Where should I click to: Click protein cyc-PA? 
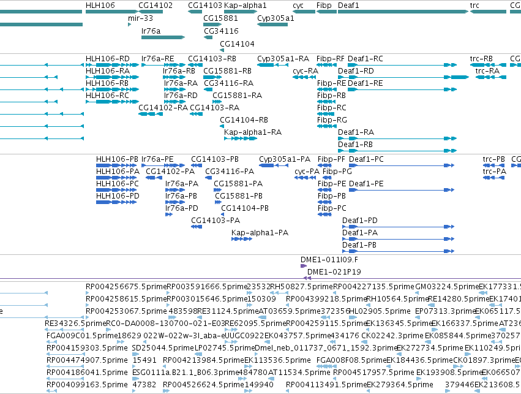click(x=305, y=178)
